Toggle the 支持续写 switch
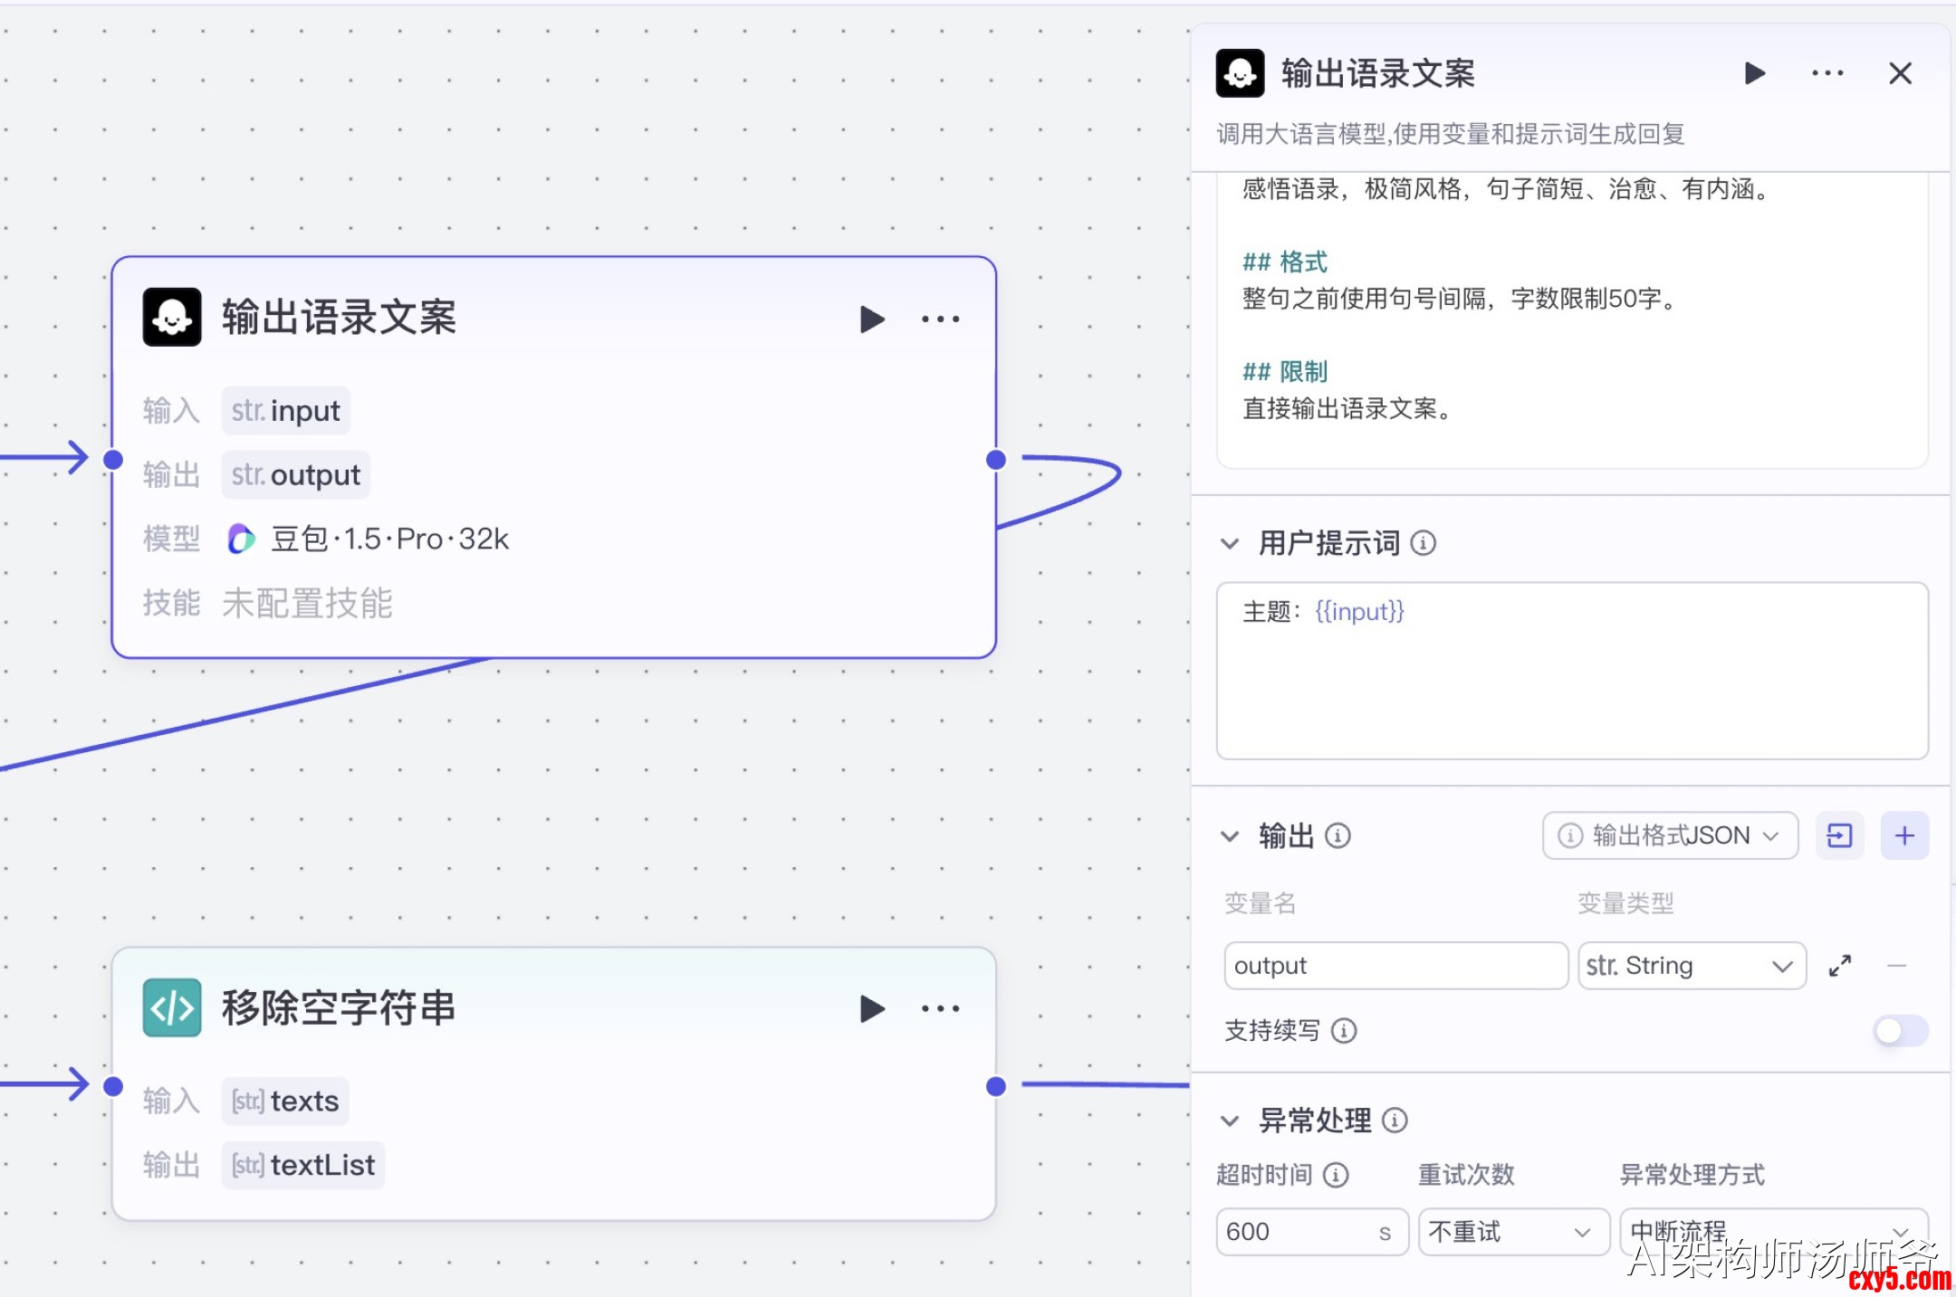1956x1297 pixels. click(x=1900, y=1030)
